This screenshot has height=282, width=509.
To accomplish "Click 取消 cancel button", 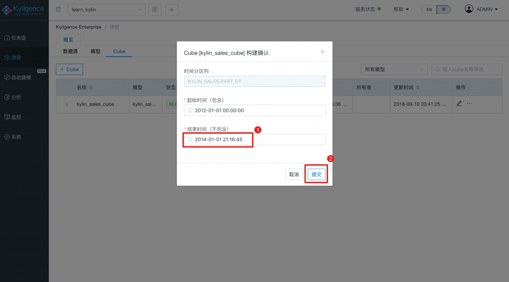I will (294, 175).
